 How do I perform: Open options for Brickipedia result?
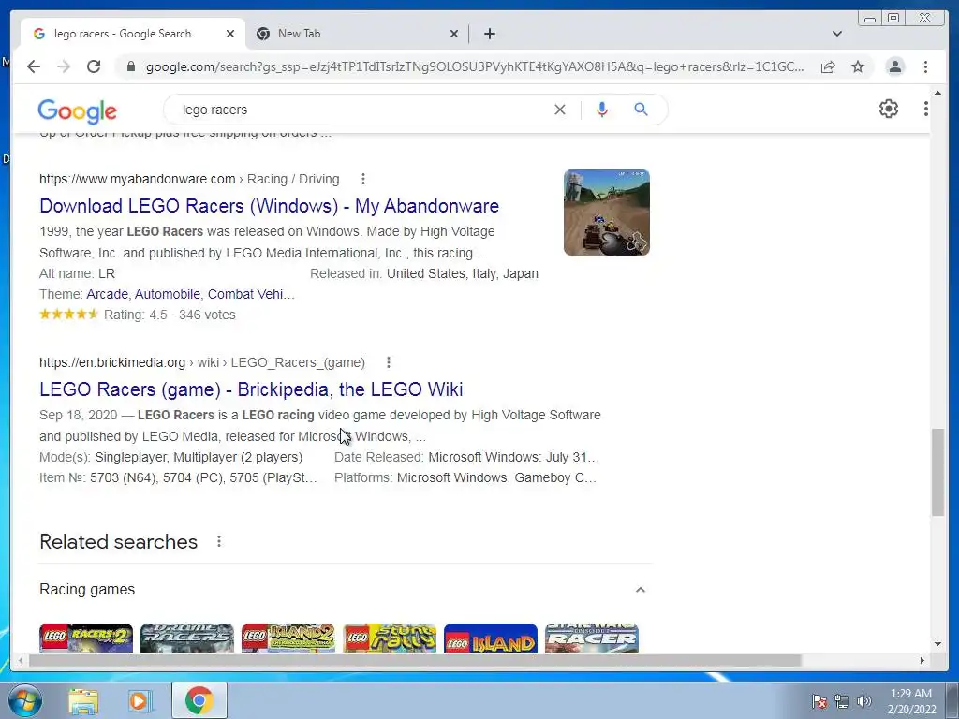coord(389,362)
